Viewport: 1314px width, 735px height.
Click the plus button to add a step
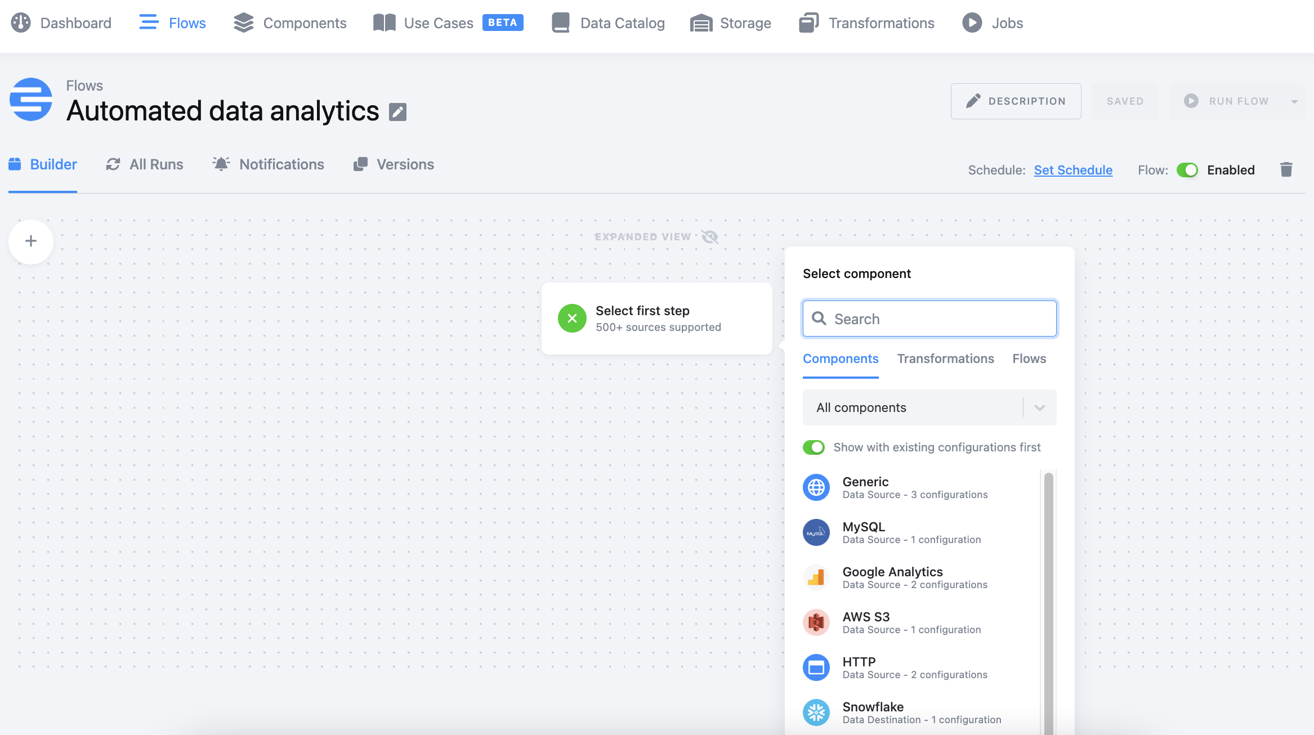(30, 241)
